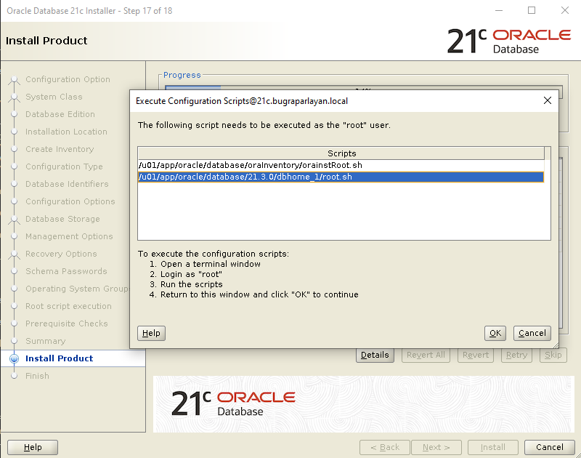Select Database Storage step
The width and height of the screenshot is (581, 458).
pos(62,219)
